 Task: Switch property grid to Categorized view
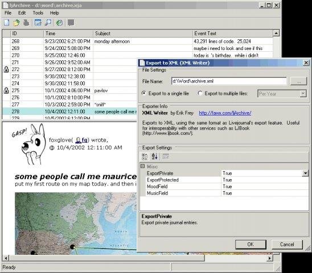[145, 156]
